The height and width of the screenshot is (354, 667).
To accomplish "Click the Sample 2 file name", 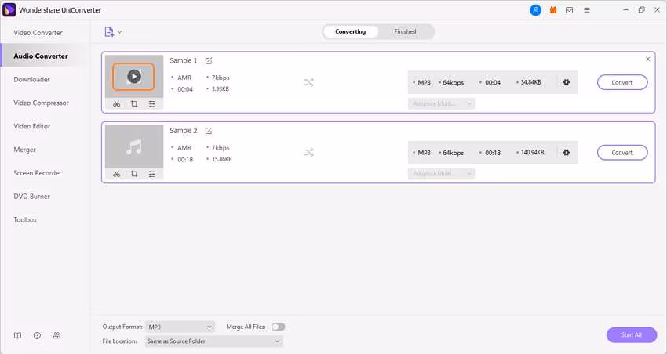I will [184, 130].
